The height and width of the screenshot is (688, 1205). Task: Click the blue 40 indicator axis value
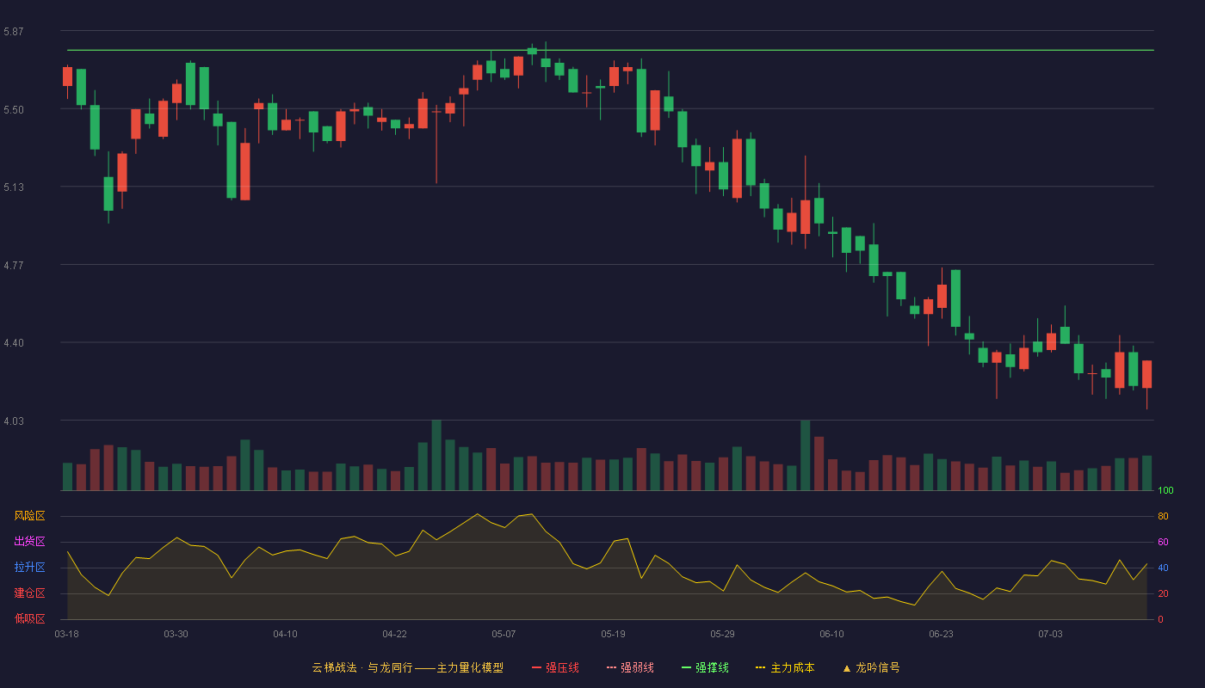[1163, 568]
